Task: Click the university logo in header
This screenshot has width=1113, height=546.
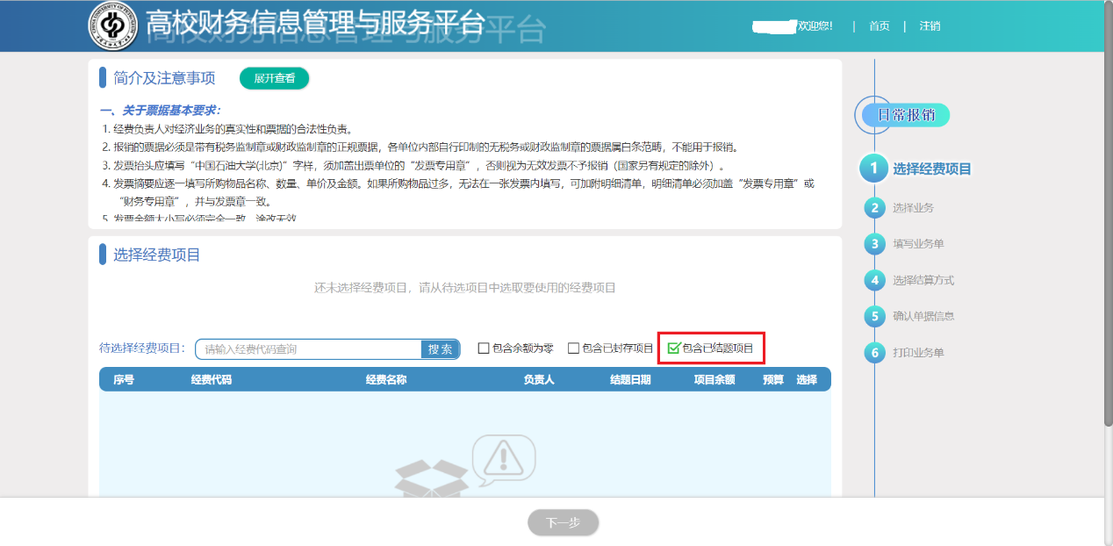Action: coord(113,26)
